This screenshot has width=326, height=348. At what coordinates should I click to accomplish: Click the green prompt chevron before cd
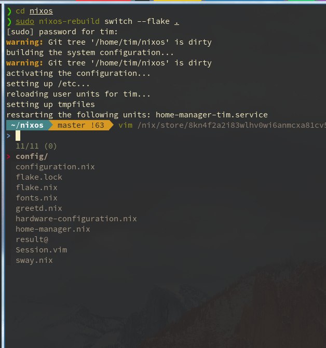tap(9, 11)
